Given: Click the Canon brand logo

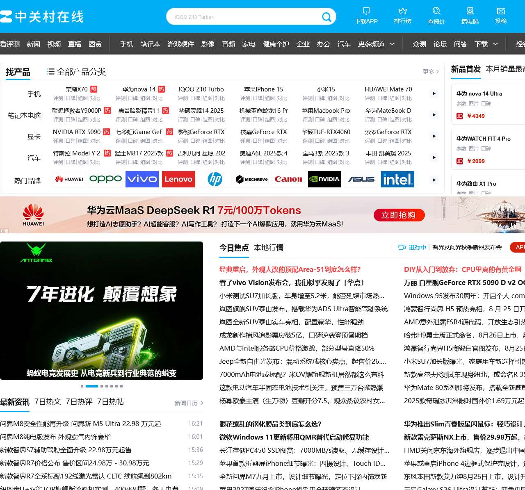Looking at the screenshot, I should 288,179.
